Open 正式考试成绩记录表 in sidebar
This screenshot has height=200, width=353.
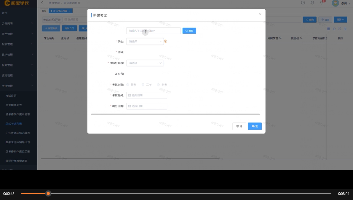[x=18, y=133]
